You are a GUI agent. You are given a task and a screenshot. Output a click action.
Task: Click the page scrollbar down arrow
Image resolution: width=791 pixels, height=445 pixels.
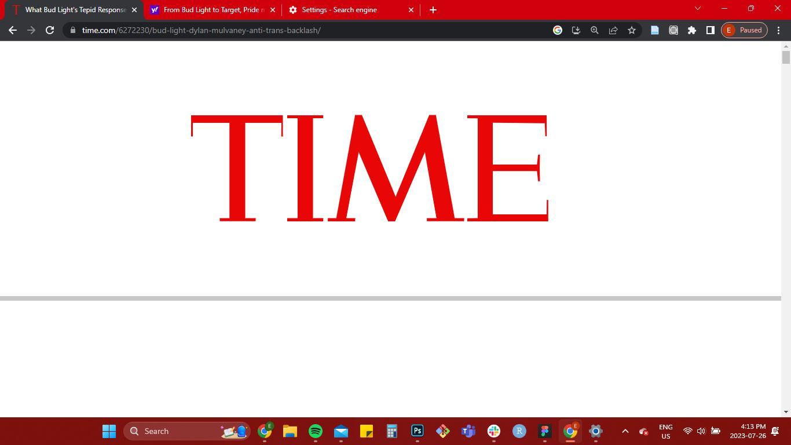[786, 412]
